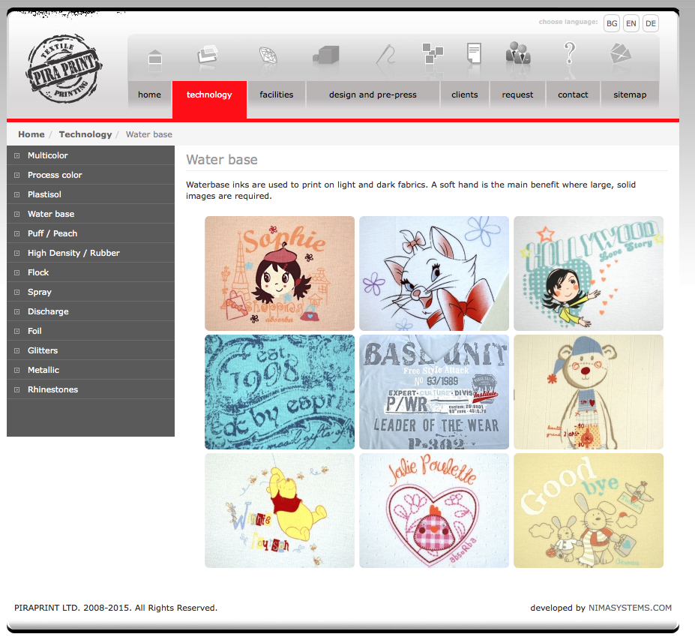Click the house icon above home
The height and width of the screenshot is (643, 695).
154,58
